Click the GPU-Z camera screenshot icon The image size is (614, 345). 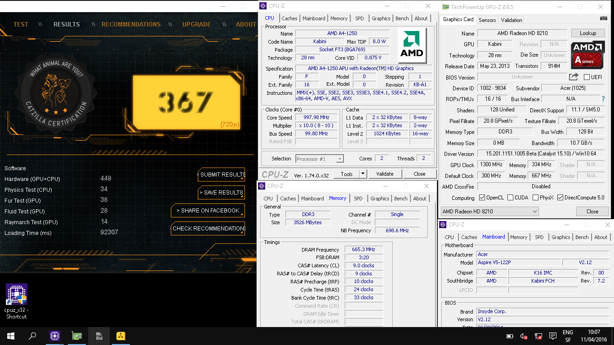(x=603, y=18)
